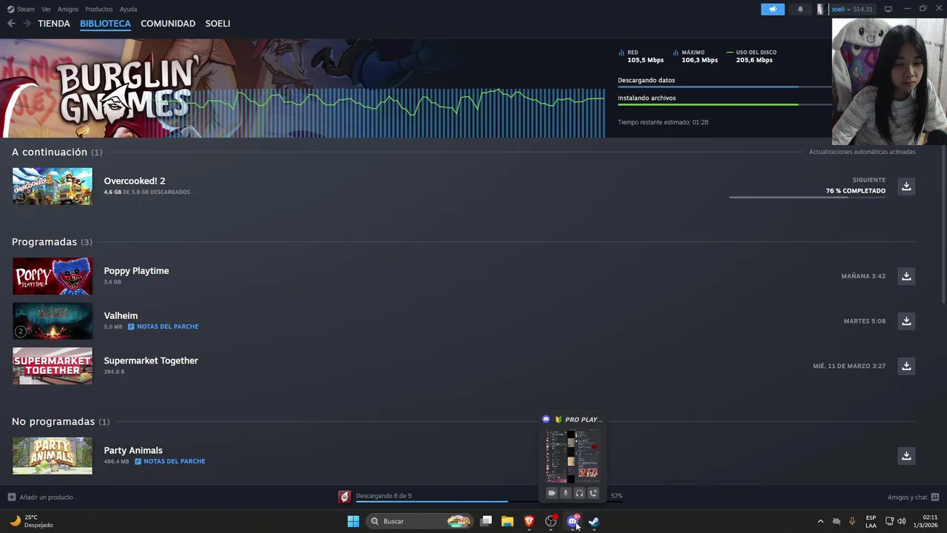Click 'Añadir un producto' button
Viewport: 947px width, 533px height.
[41, 497]
